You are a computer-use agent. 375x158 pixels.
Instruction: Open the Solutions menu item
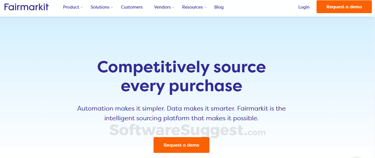click(x=100, y=7)
